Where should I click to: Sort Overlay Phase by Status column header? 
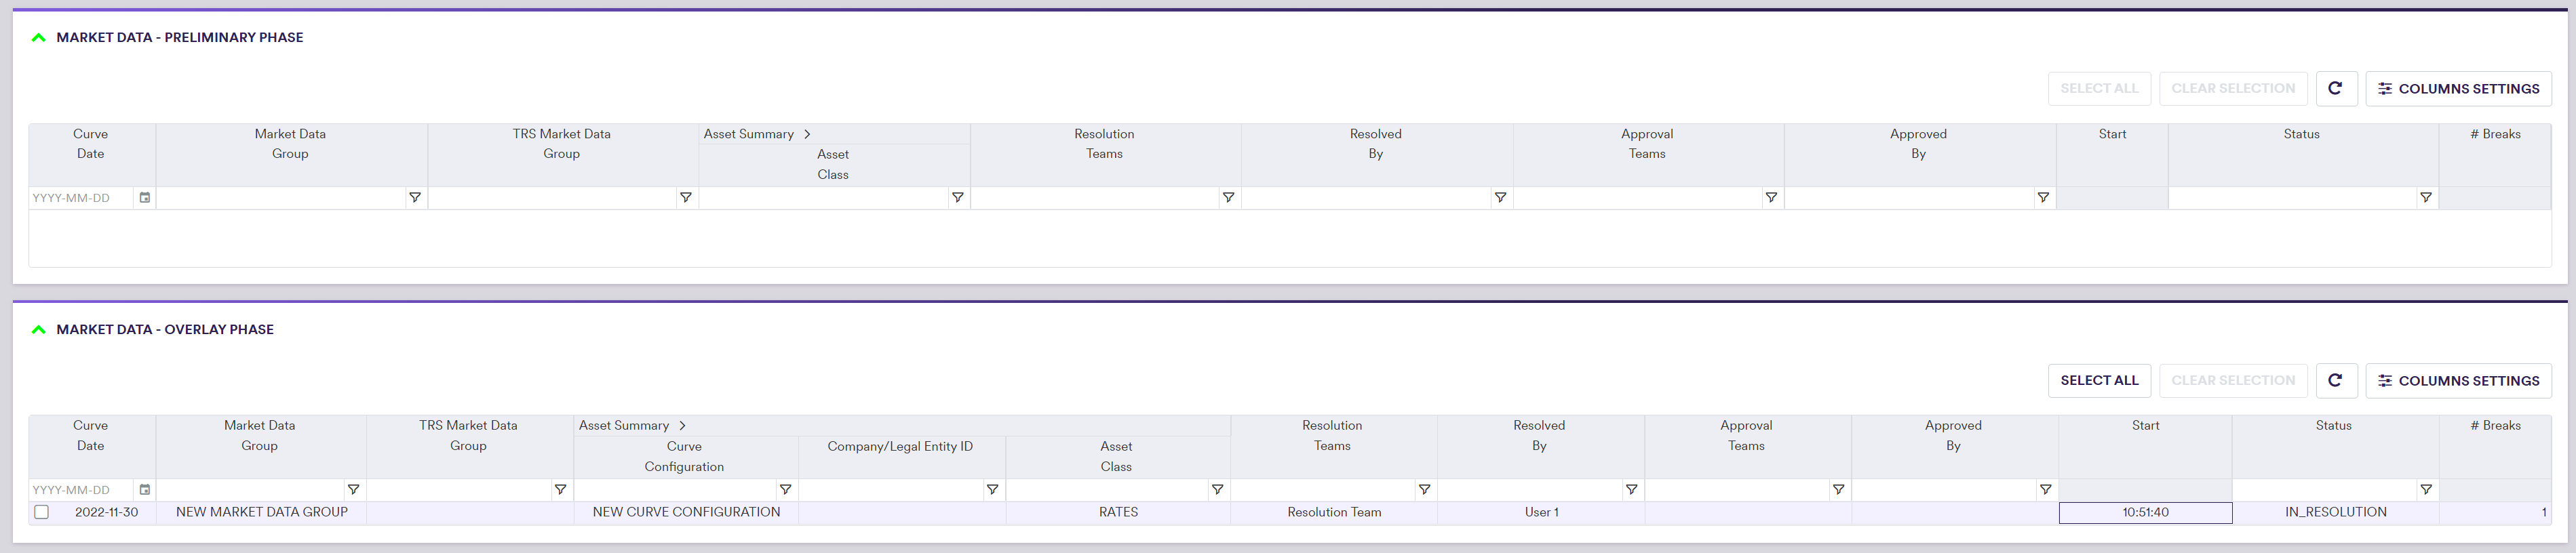click(2333, 426)
